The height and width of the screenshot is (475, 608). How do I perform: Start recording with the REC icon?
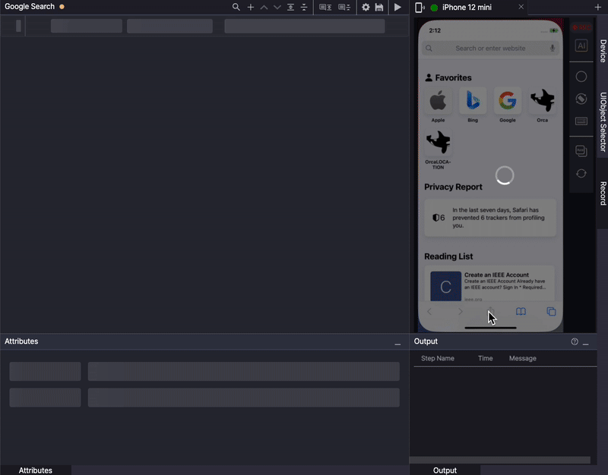click(581, 27)
